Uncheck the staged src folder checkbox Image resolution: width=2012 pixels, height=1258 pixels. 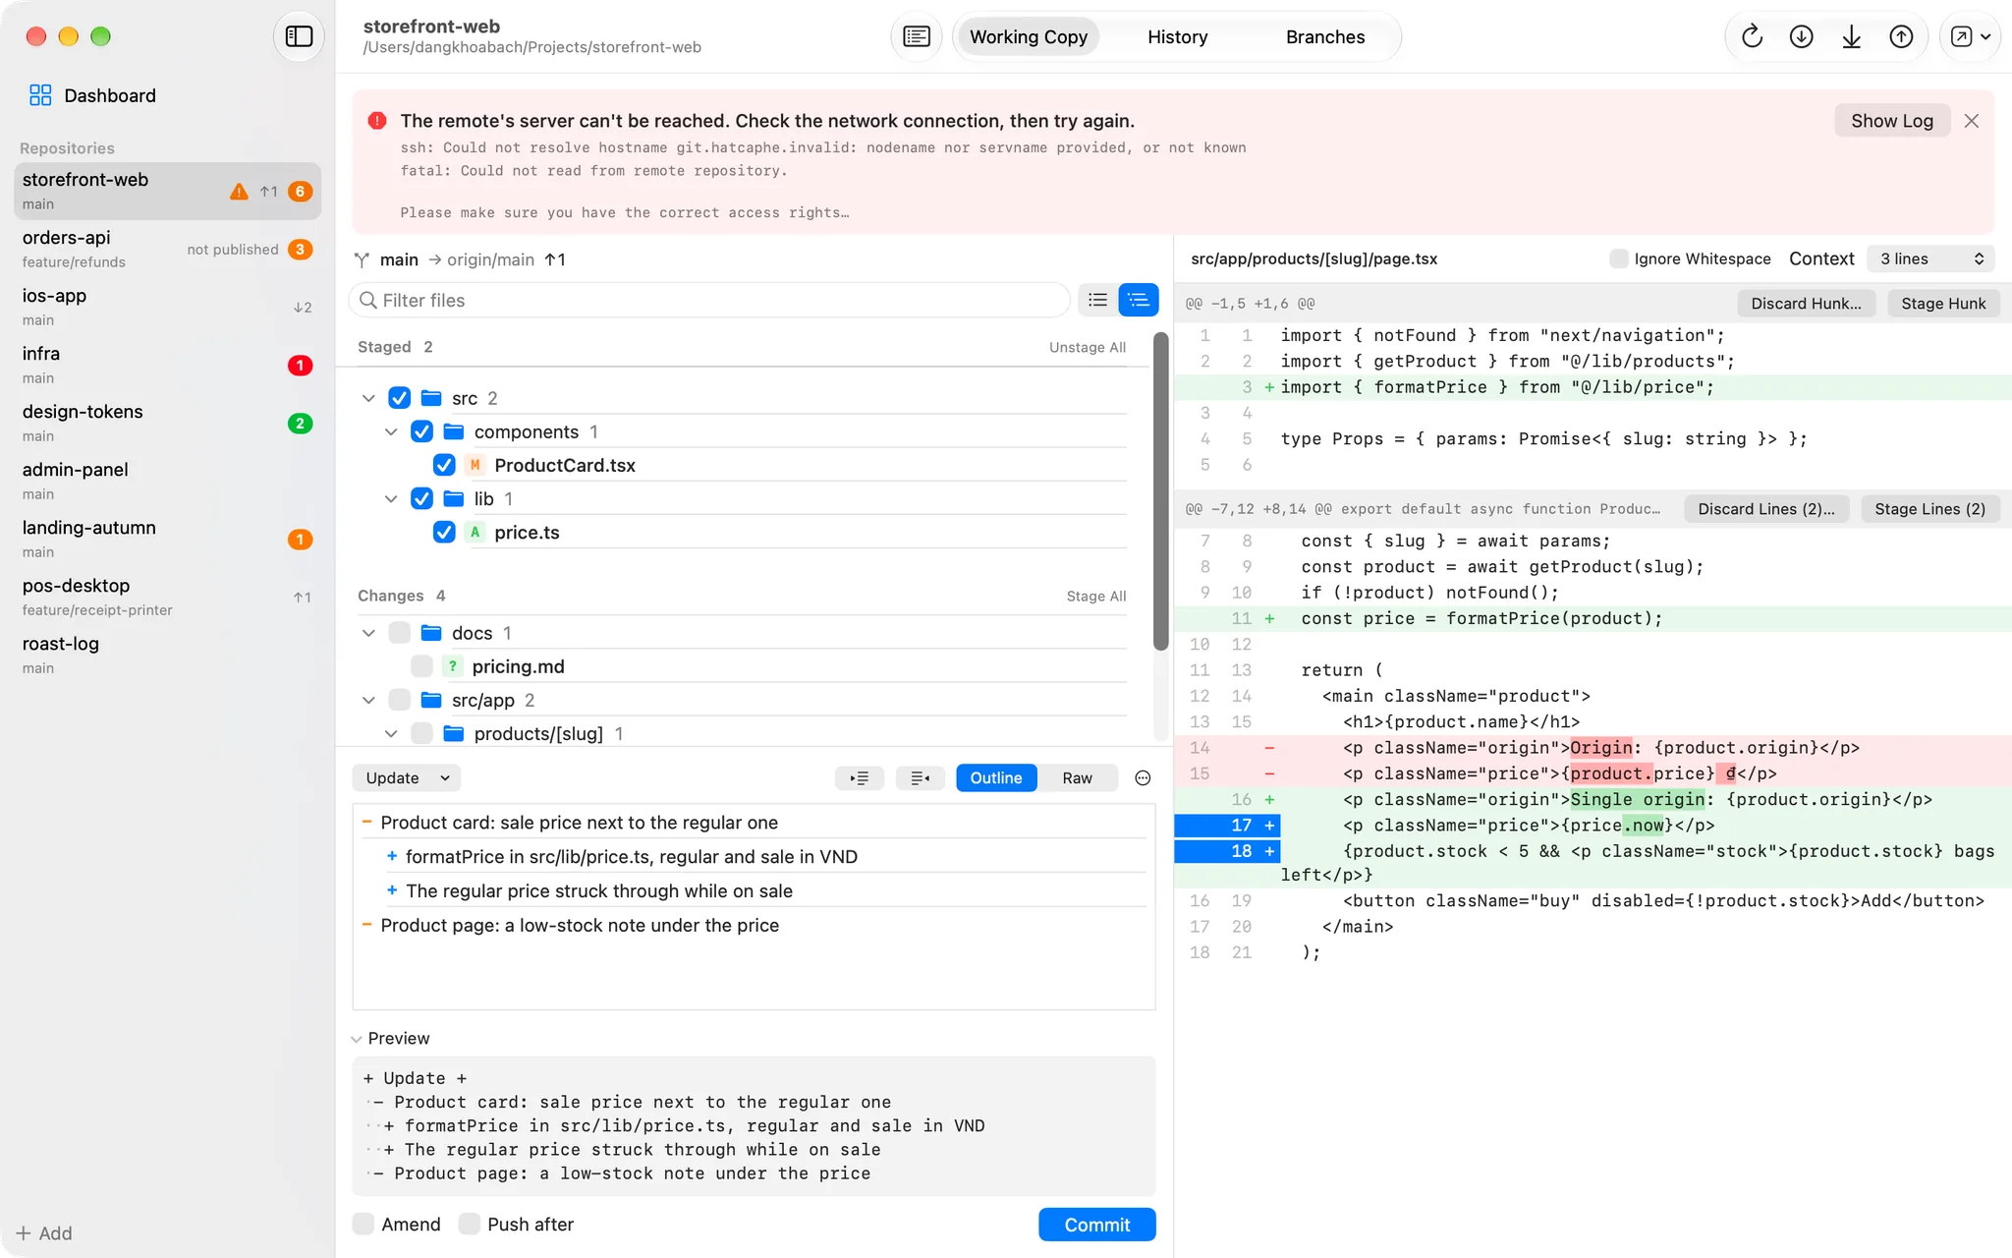[399, 398]
